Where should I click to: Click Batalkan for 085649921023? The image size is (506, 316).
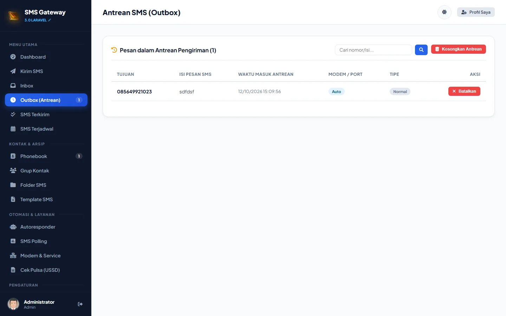click(x=464, y=91)
